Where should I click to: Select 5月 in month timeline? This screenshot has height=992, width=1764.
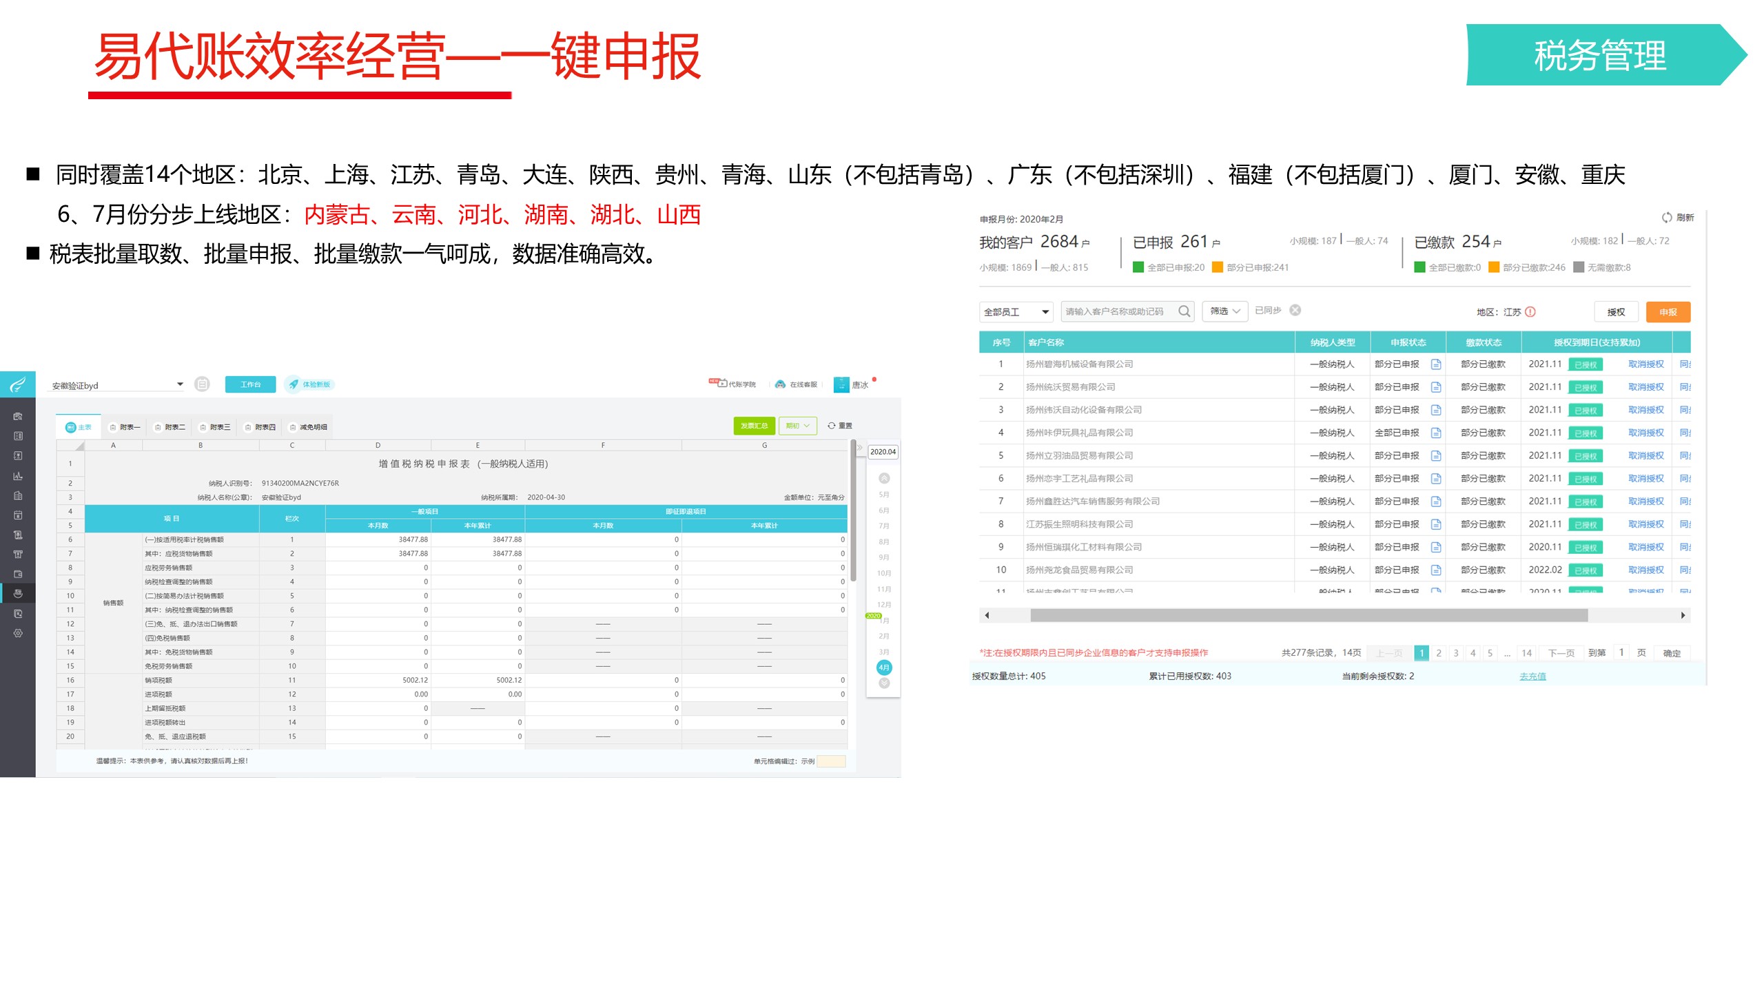click(x=884, y=495)
